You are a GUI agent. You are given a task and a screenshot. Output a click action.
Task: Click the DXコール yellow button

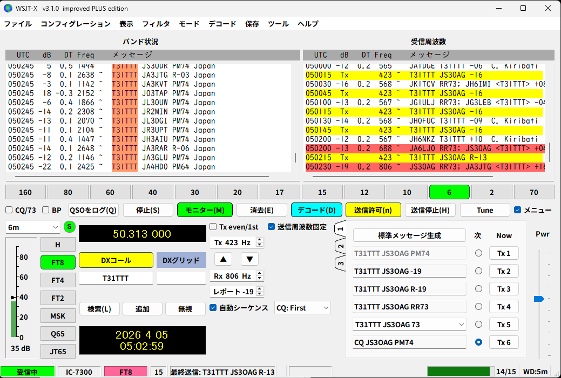(116, 260)
